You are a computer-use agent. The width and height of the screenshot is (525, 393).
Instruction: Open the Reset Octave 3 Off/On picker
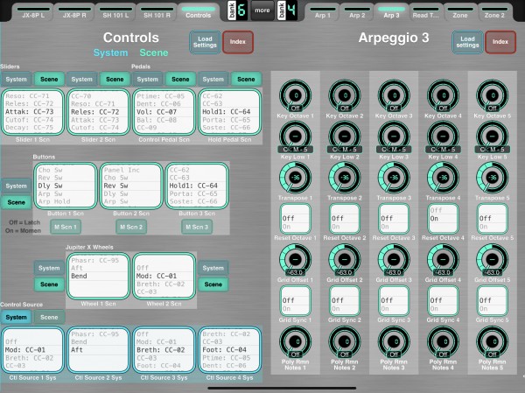394,219
